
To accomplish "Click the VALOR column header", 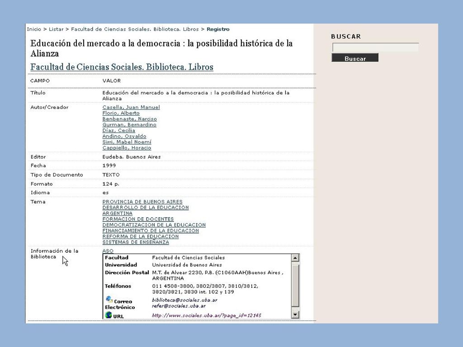I will [112, 80].
